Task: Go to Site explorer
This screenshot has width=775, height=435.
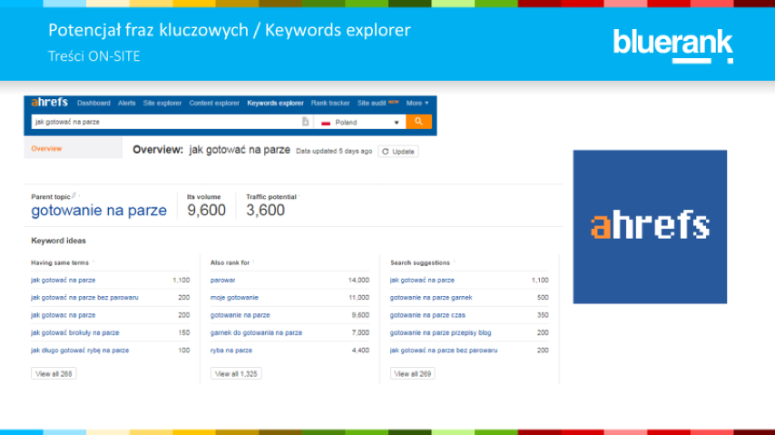Action: (162, 103)
